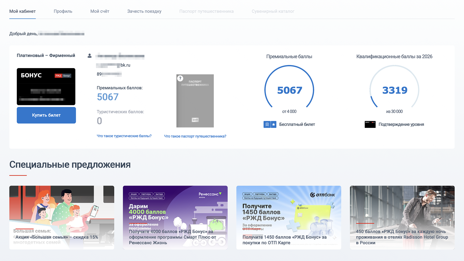This screenshot has height=261, width=464.
Task: Select the Подтверждение уровня label
Action: (401, 124)
